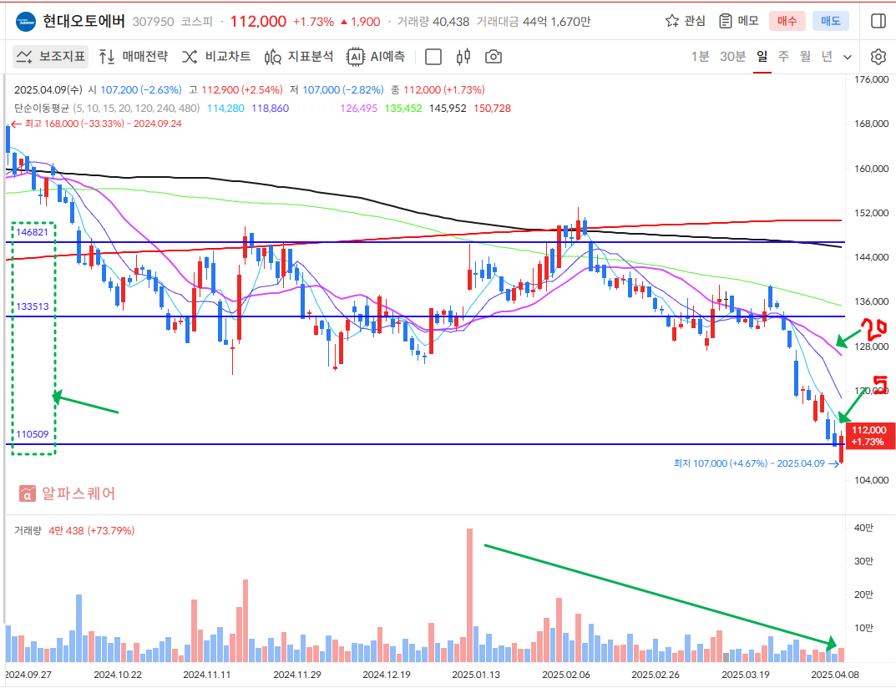
Task: Click the 240-day average value 145,952
Action: (x=448, y=108)
